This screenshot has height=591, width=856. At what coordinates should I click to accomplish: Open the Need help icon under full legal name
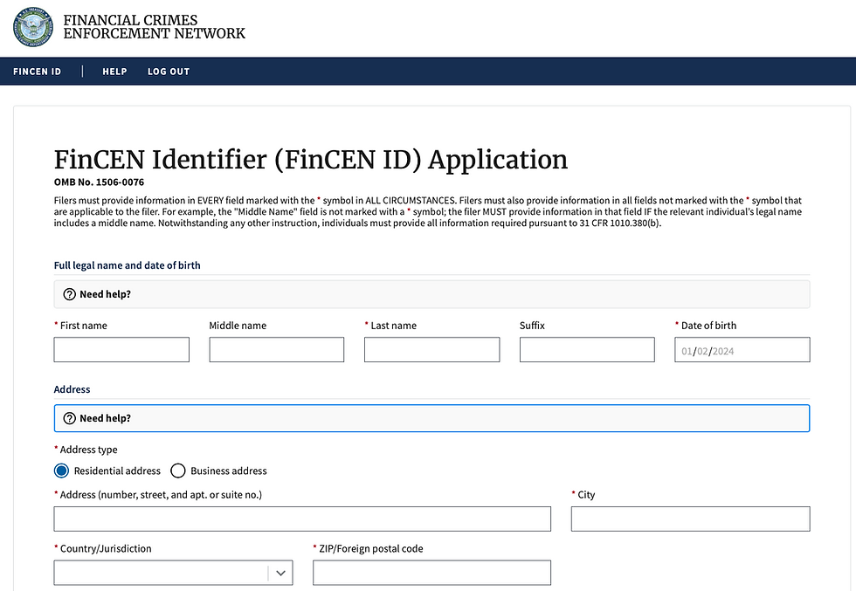(69, 294)
